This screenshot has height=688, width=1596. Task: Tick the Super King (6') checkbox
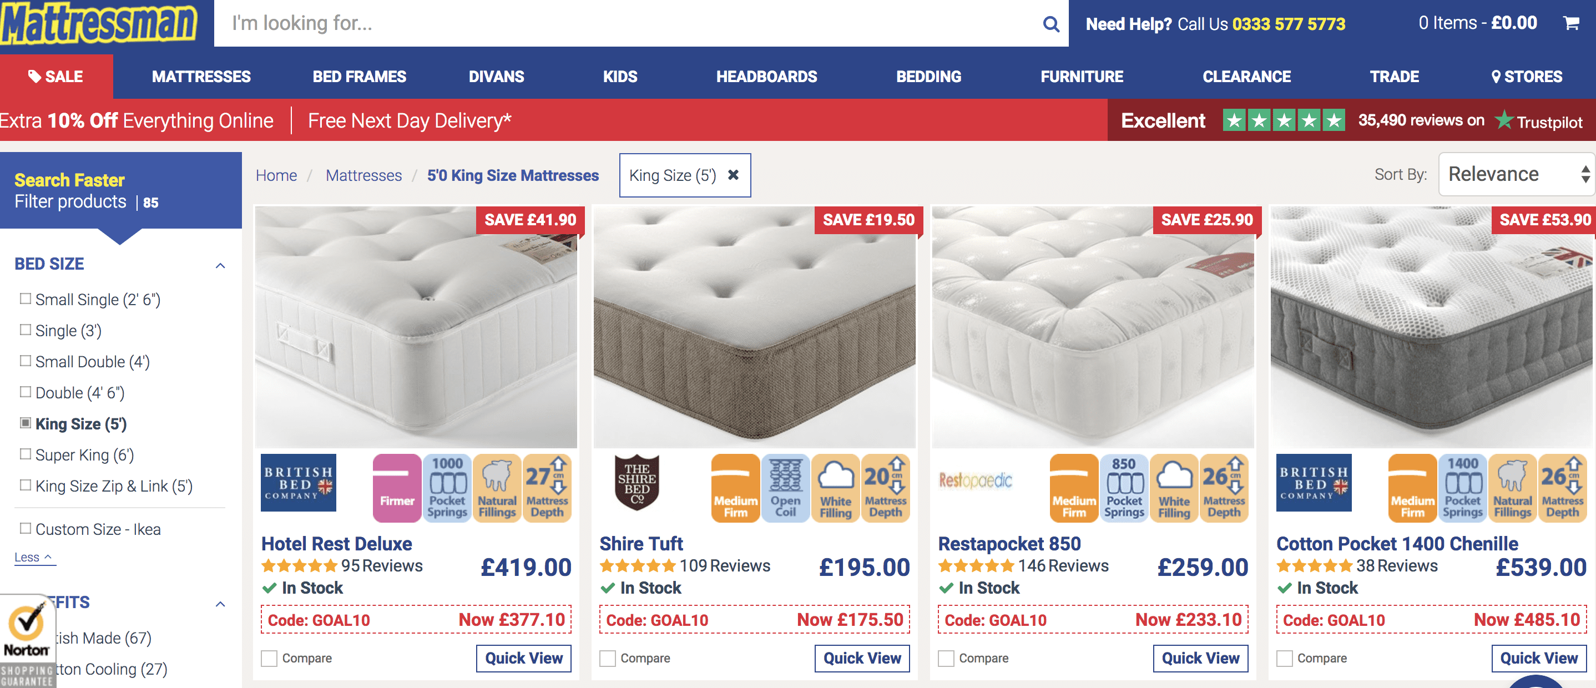tap(26, 454)
